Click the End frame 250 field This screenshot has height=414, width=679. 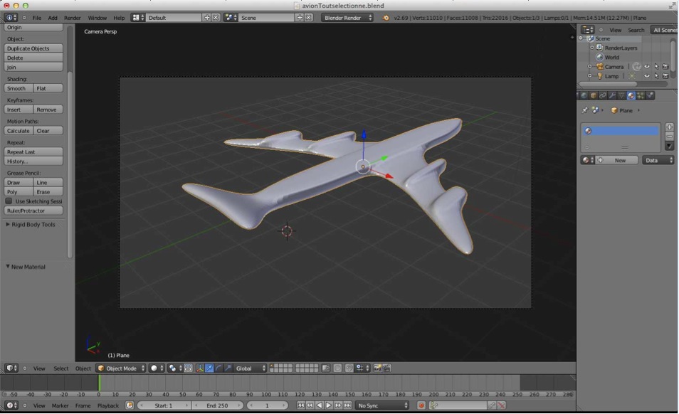218,405
